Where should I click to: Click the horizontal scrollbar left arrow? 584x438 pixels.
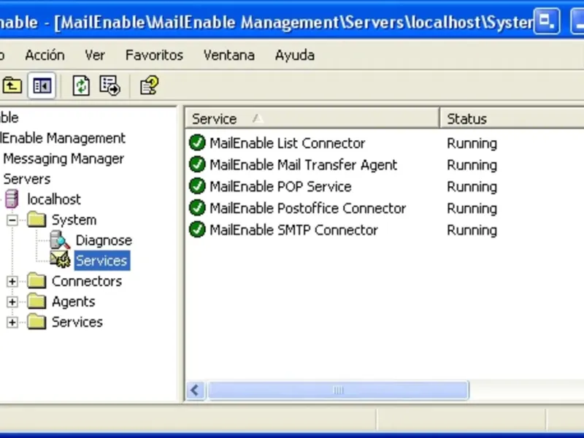[x=195, y=391]
